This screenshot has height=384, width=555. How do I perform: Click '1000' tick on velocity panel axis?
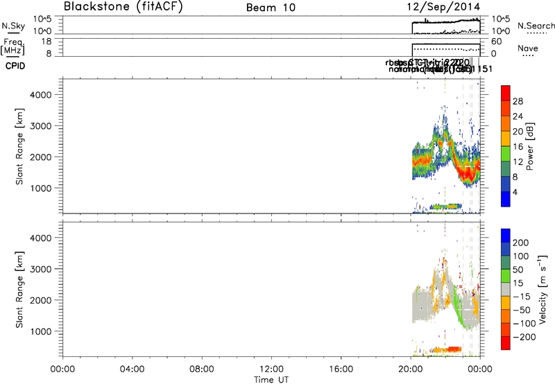pos(41,331)
